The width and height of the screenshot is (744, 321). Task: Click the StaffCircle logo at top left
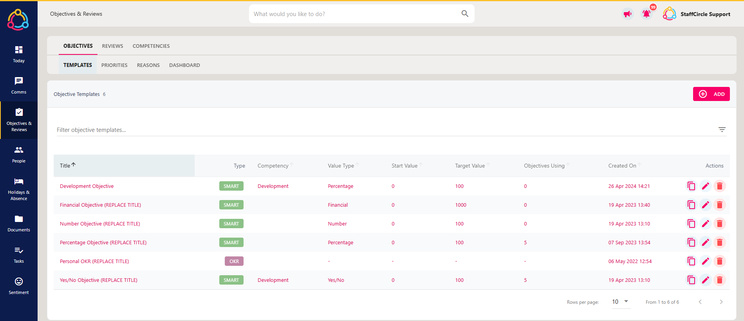18,20
